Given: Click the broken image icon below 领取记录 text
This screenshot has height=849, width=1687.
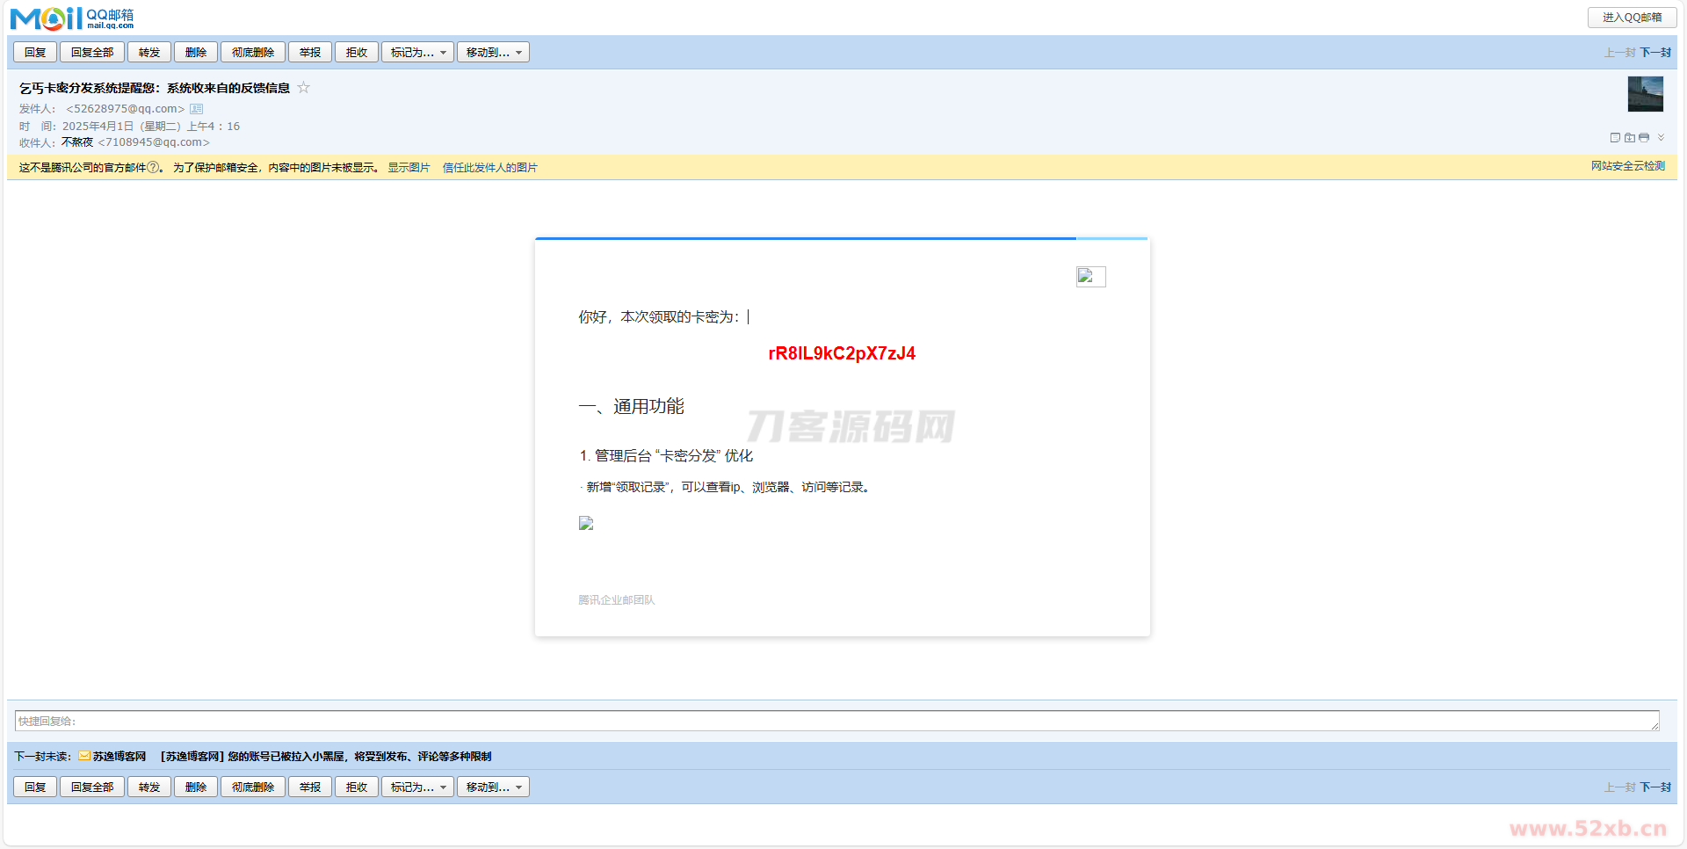Looking at the screenshot, I should point(586,523).
